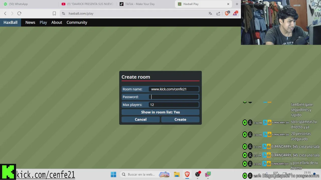Image resolution: width=321 pixels, height=180 pixels.
Task: Click the browser forward arrow
Action: pos(12,13)
